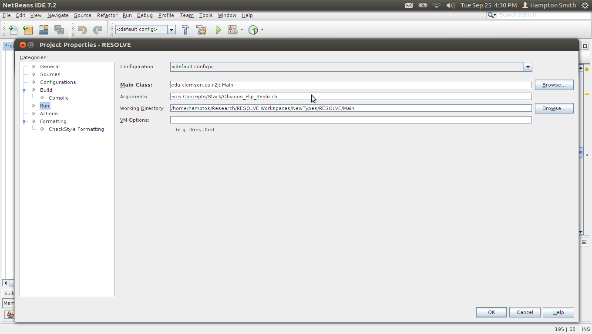Click the Profile Project toolbar icon
592x334 pixels.
click(253, 30)
